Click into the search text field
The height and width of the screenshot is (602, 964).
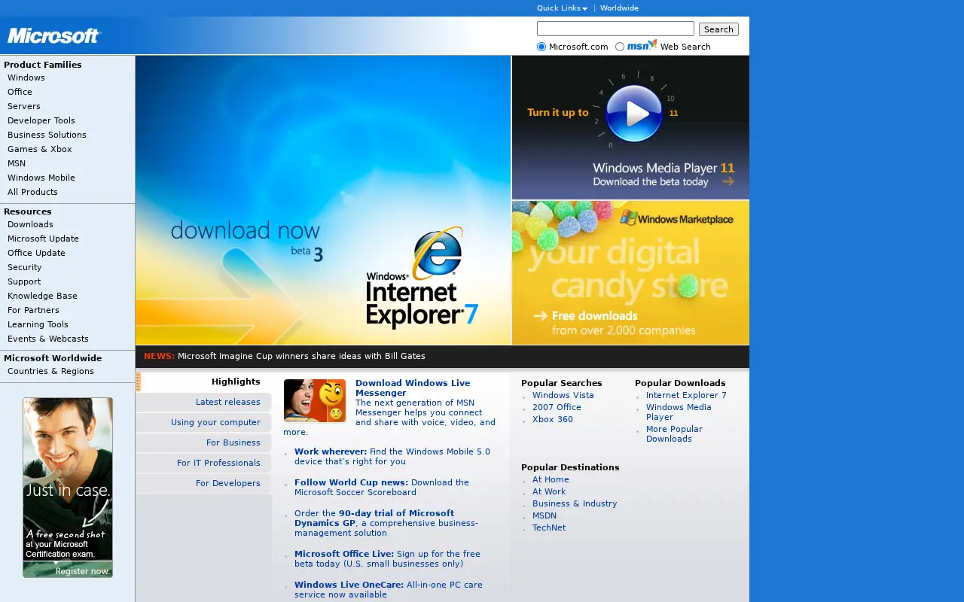(615, 29)
